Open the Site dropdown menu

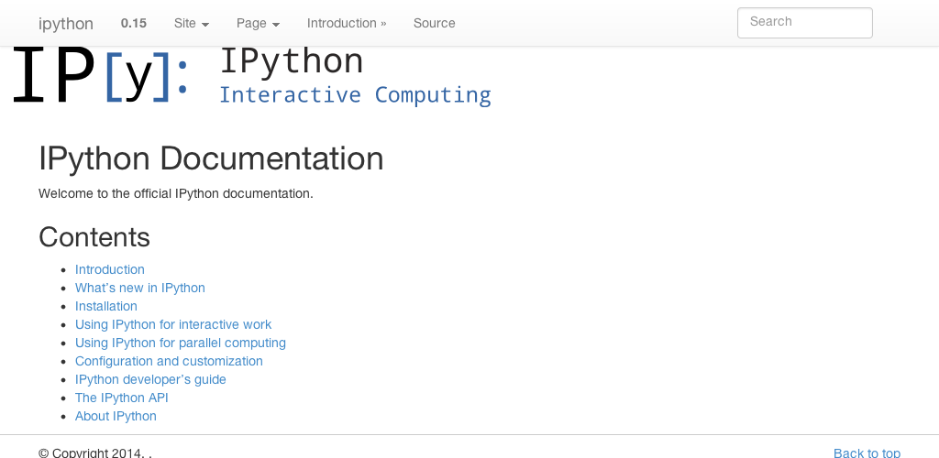point(192,23)
